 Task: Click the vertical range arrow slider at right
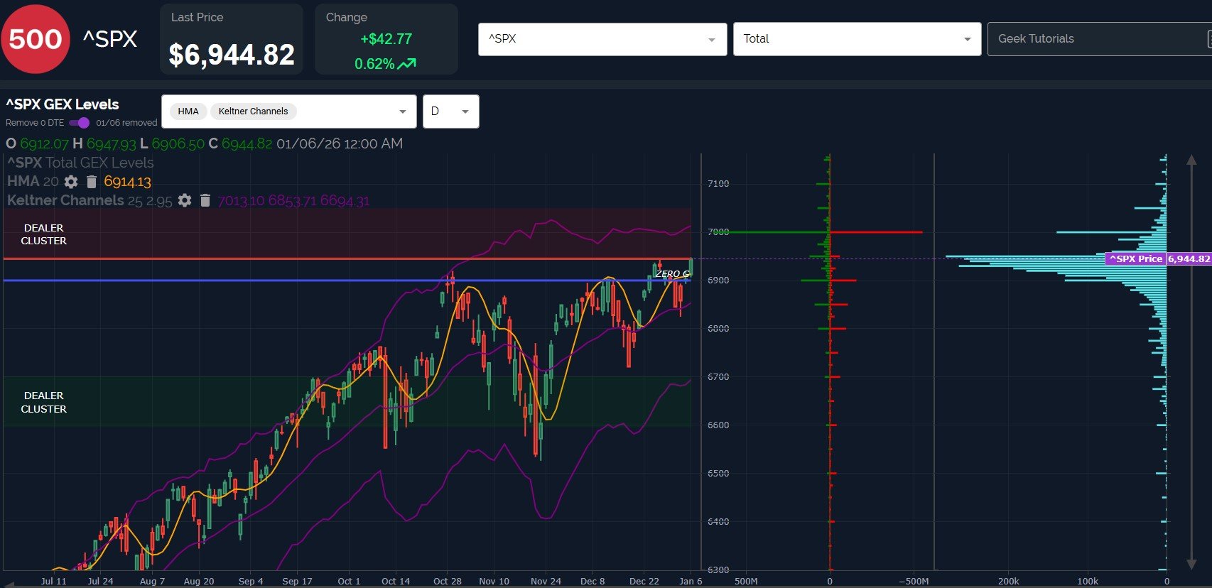(1191, 361)
